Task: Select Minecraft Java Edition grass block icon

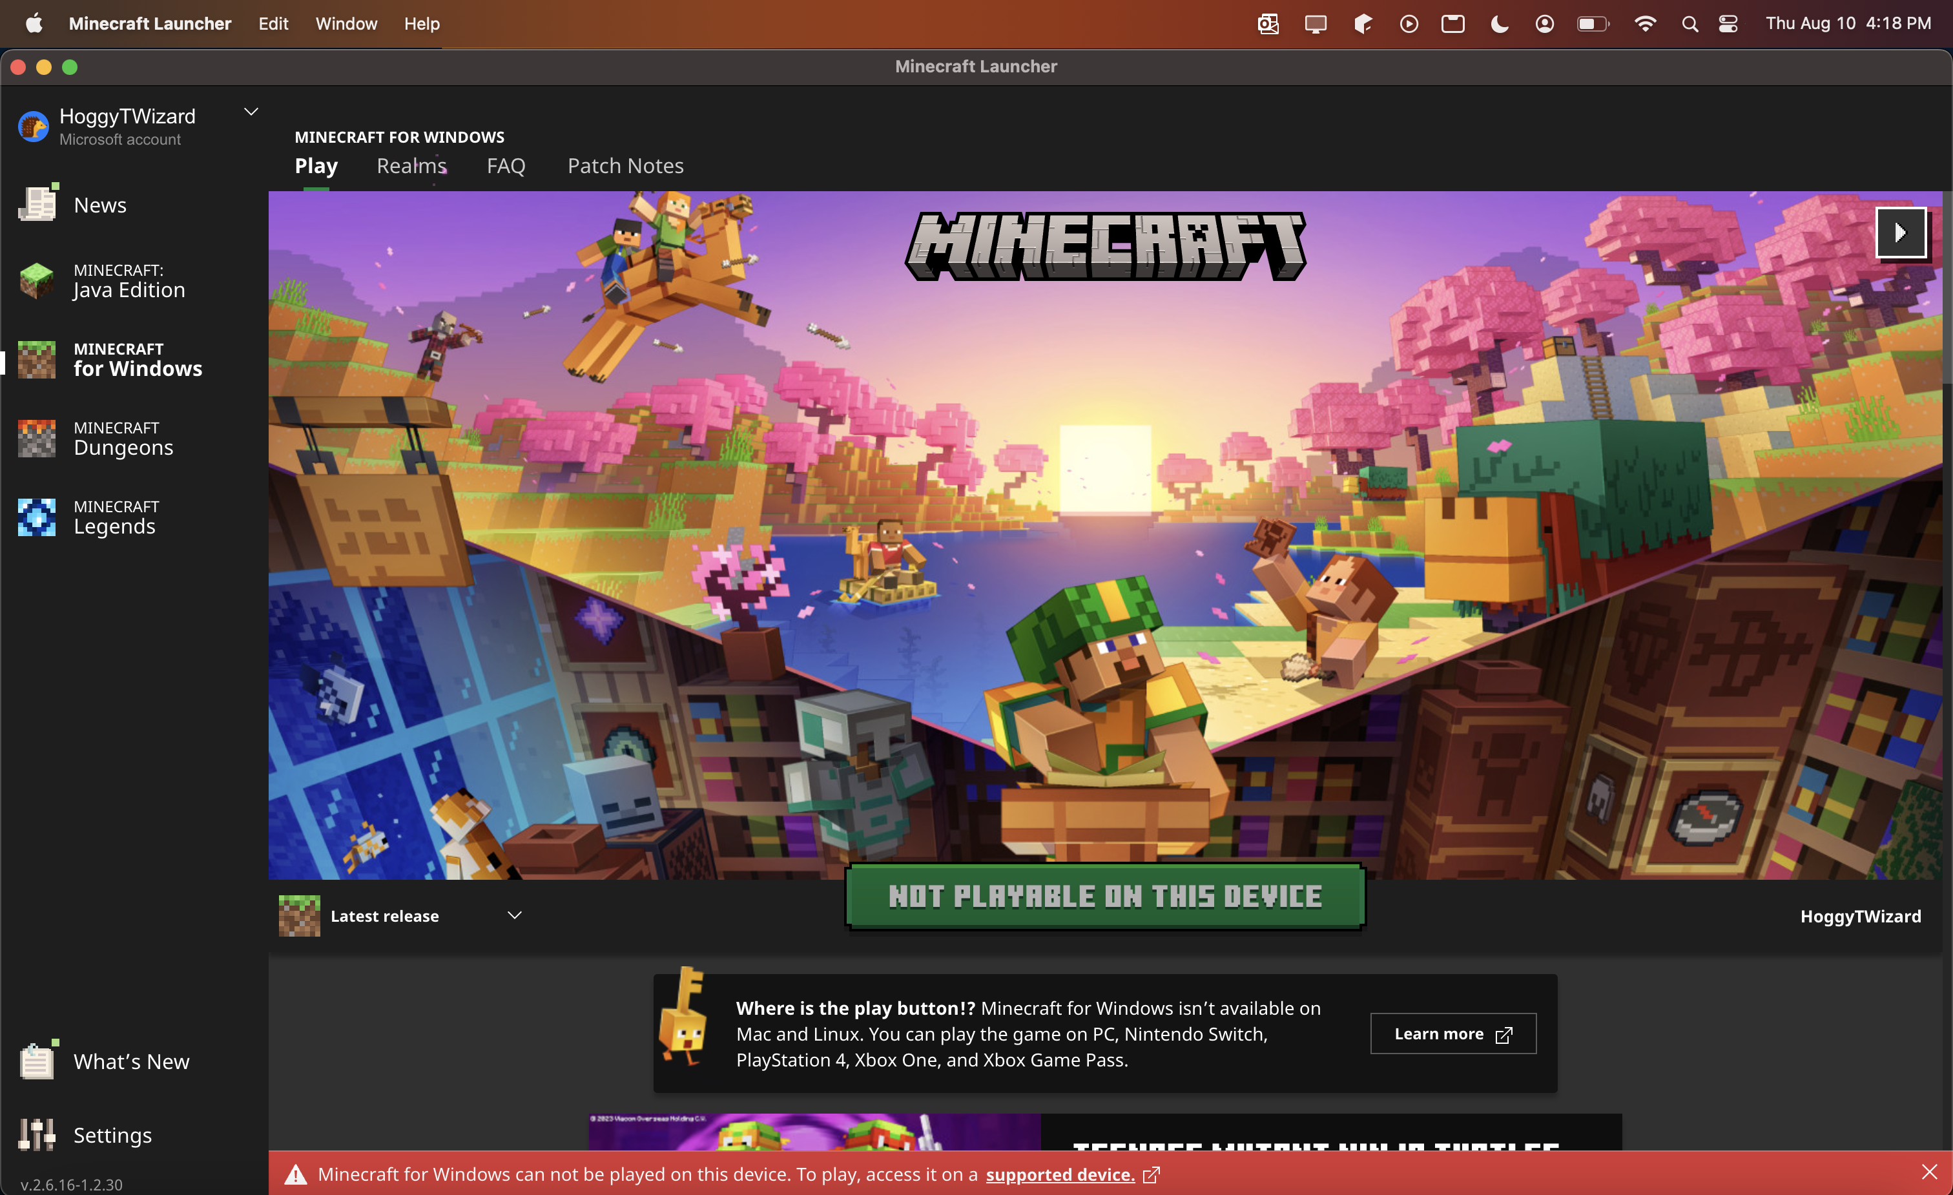Action: (36, 281)
